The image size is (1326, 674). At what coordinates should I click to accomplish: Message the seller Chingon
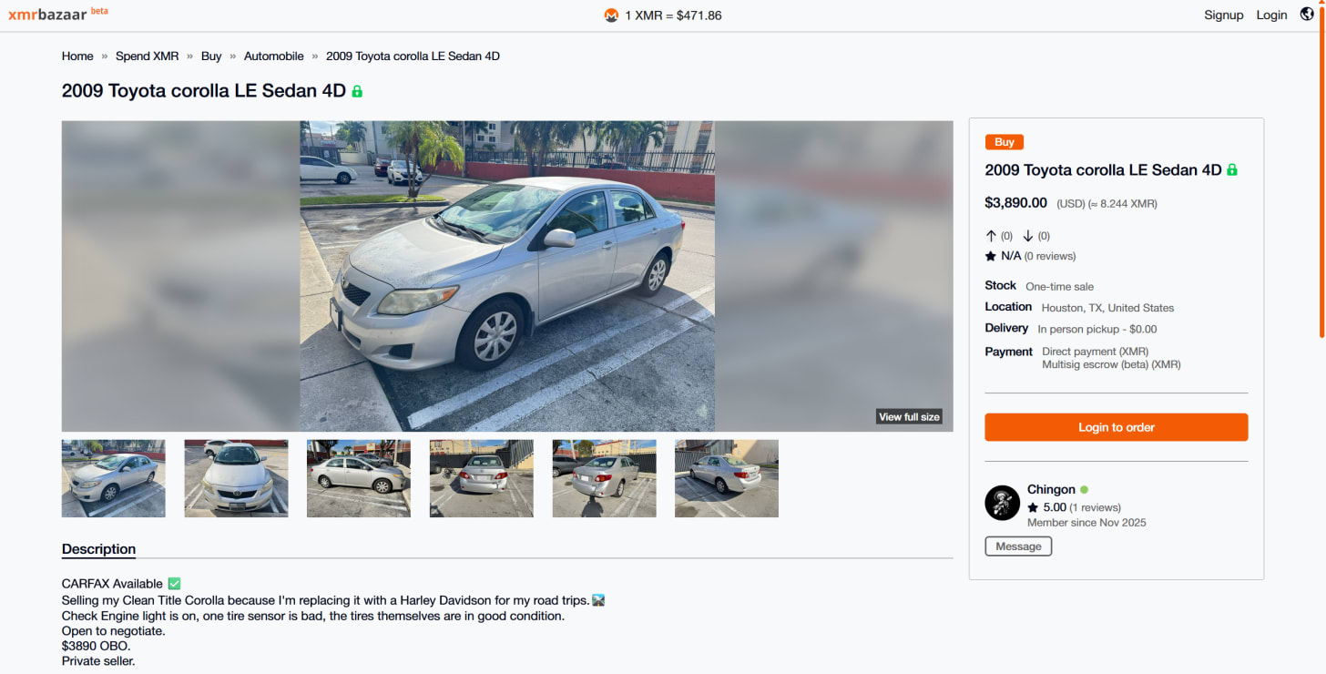1018,546
